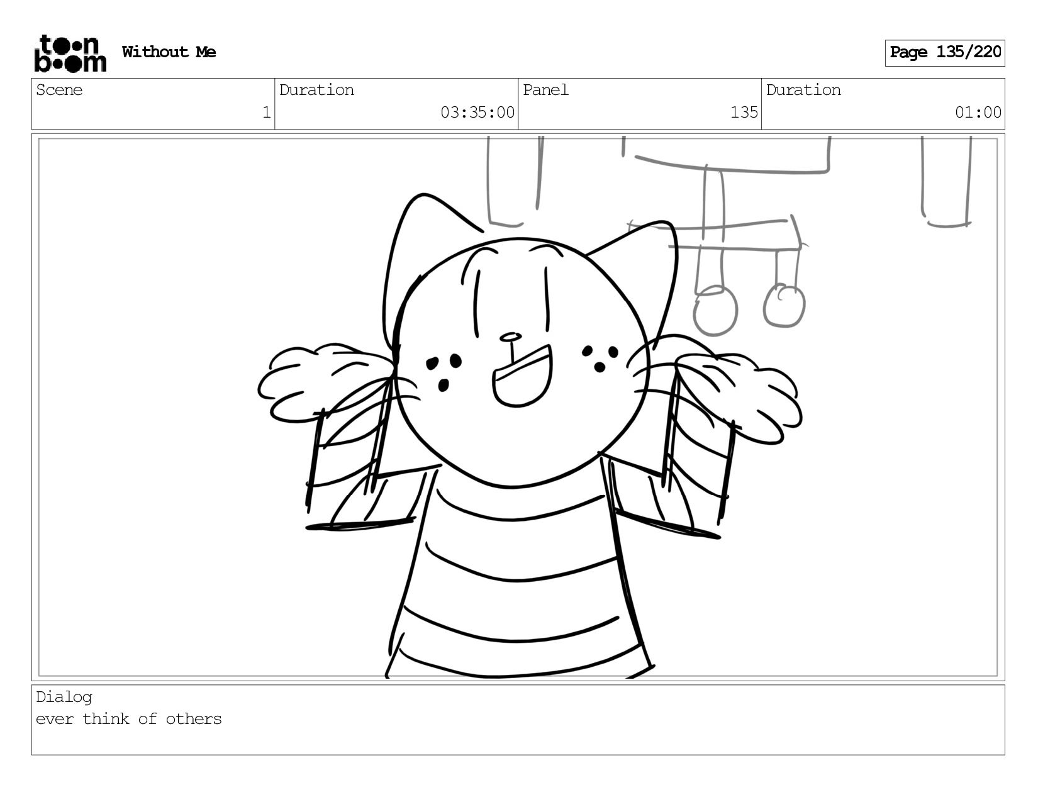This screenshot has height=802, width=1038.
Task: Select the 'Dialog' label
Action: pyautogui.click(x=64, y=697)
